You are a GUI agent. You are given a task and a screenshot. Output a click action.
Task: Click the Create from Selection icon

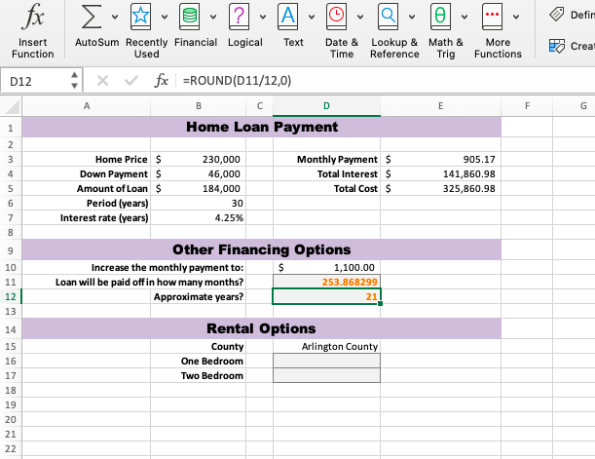click(557, 46)
